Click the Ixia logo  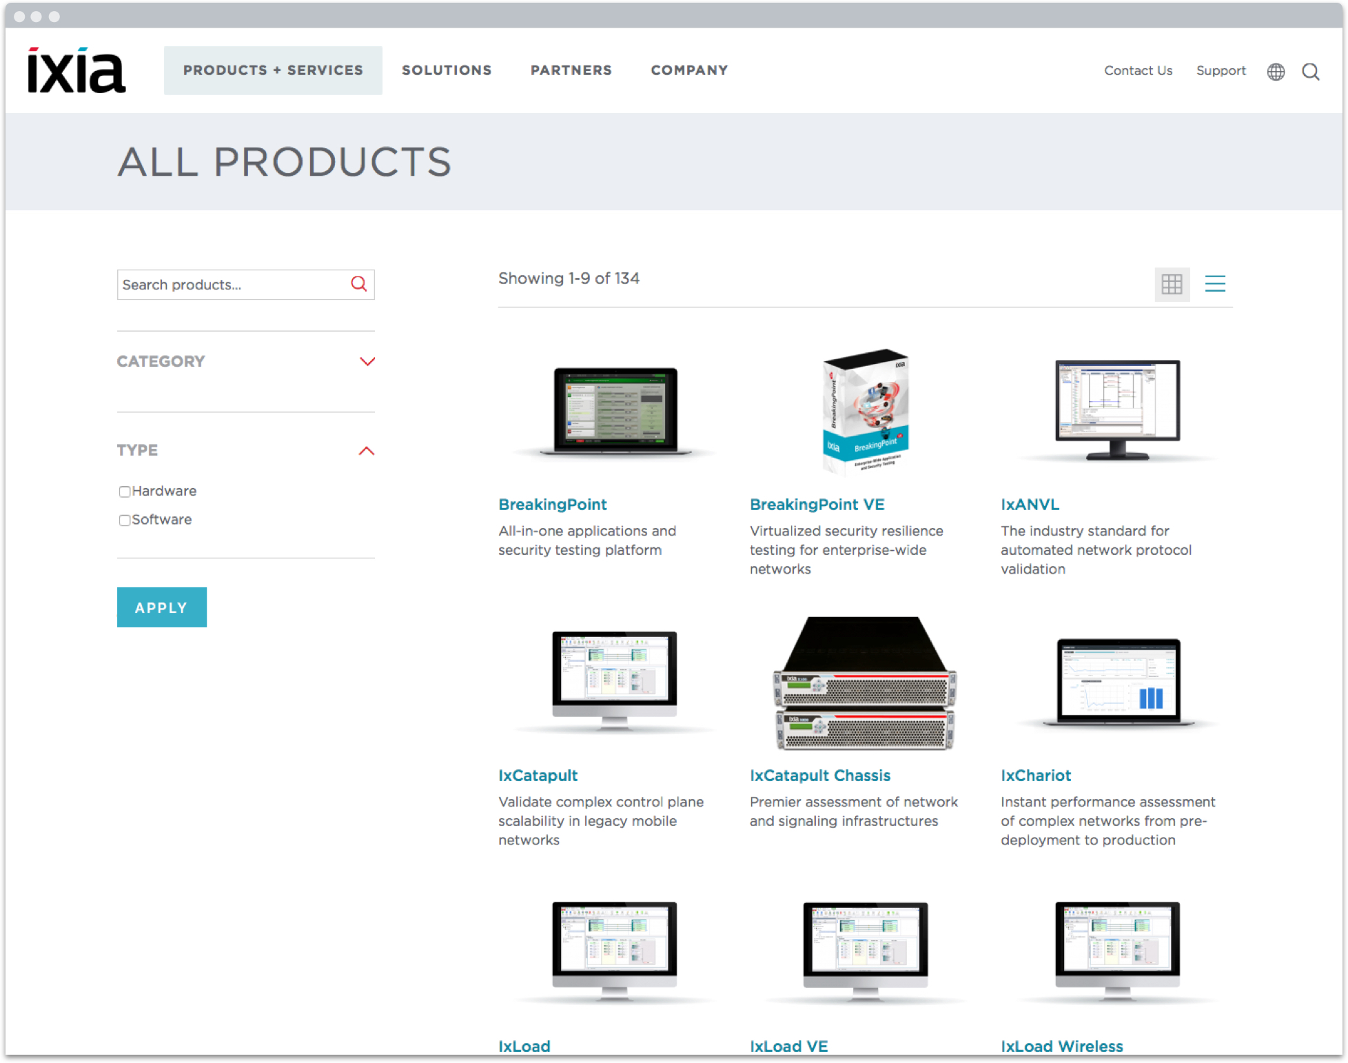click(x=76, y=70)
